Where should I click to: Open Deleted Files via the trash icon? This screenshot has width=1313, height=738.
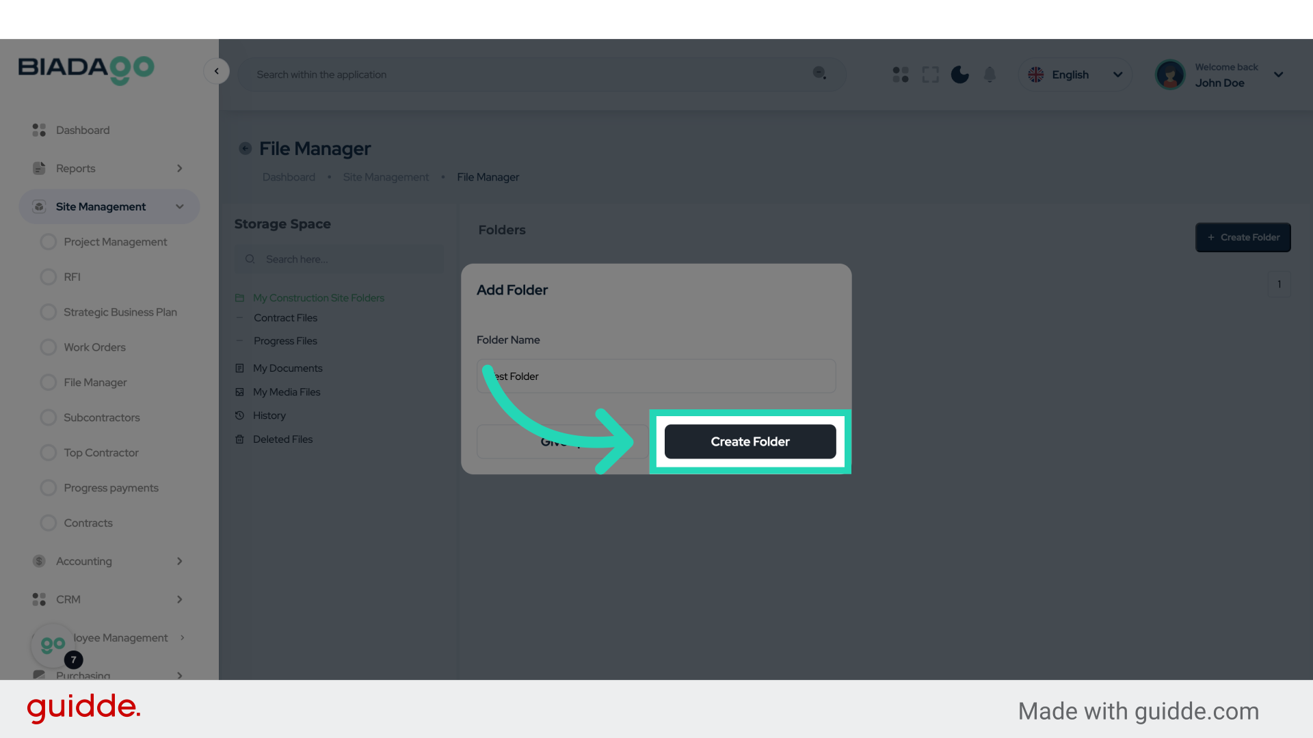239,439
